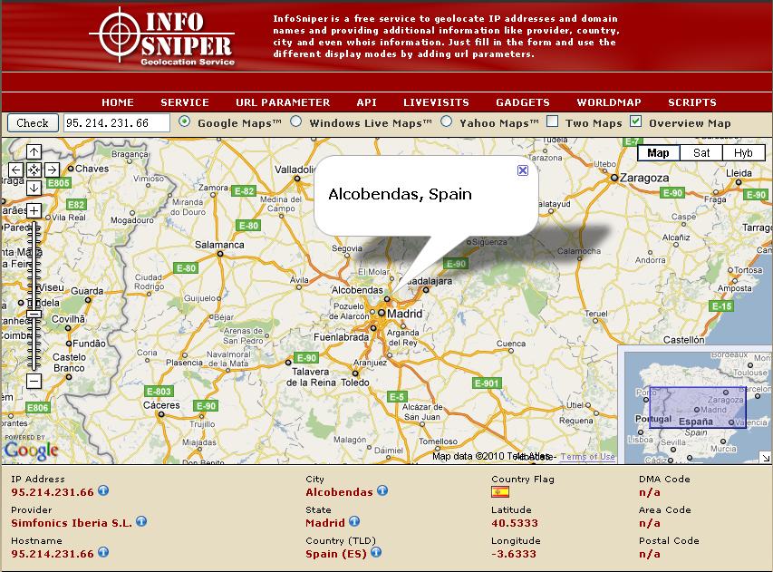773x572 pixels.
Task: Click the InfoSniper crosshair logo
Action: click(120, 34)
